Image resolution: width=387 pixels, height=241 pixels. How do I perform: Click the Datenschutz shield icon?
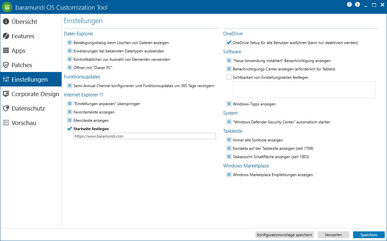point(6,108)
